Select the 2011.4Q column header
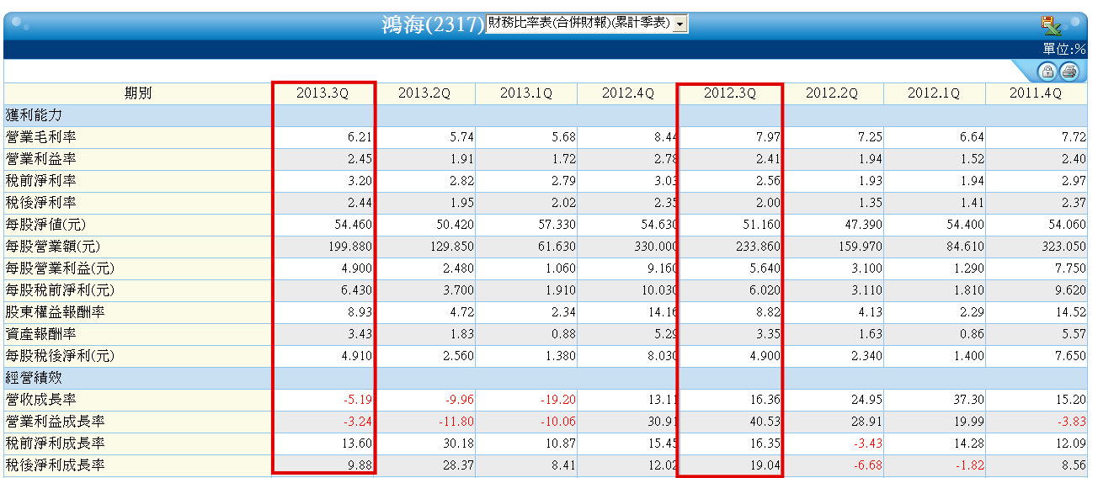 (1036, 93)
